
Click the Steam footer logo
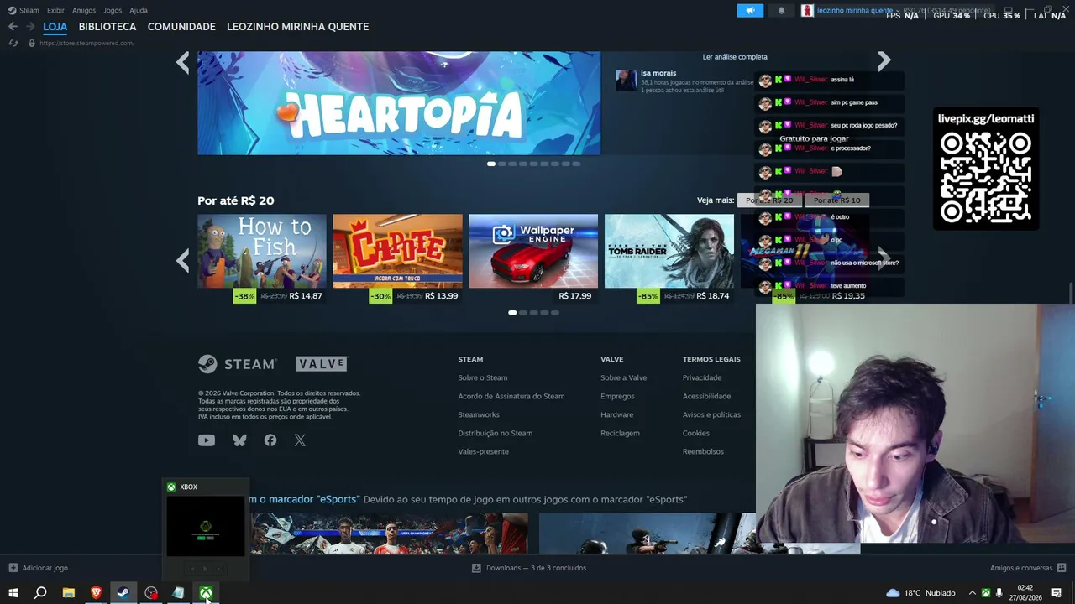pyautogui.click(x=238, y=364)
